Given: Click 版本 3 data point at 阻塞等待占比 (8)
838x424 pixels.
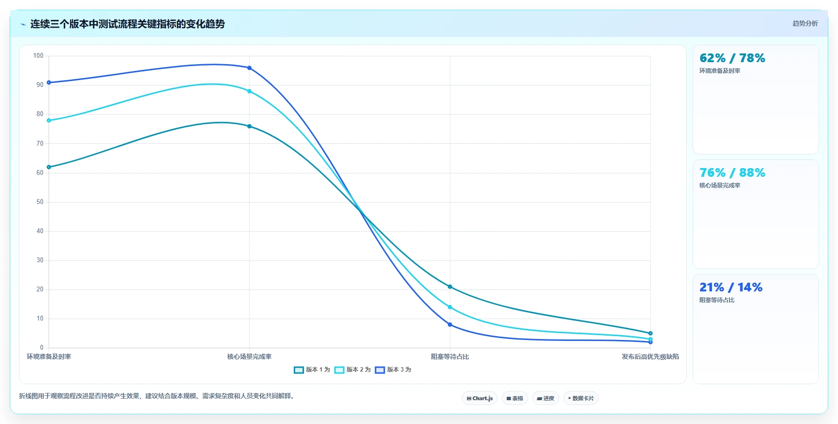Looking at the screenshot, I should point(450,324).
